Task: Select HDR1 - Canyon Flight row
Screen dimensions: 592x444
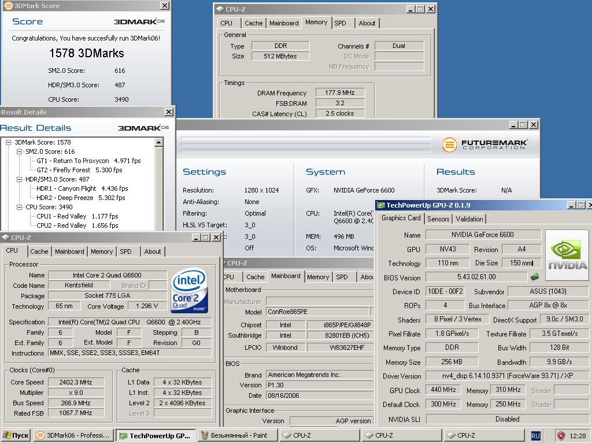Action: (82, 188)
